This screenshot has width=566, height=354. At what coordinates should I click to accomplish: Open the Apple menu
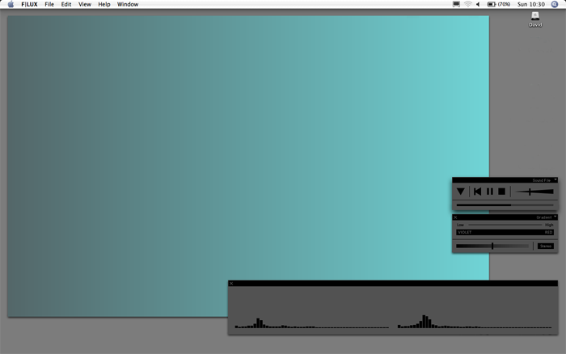[x=11, y=4]
